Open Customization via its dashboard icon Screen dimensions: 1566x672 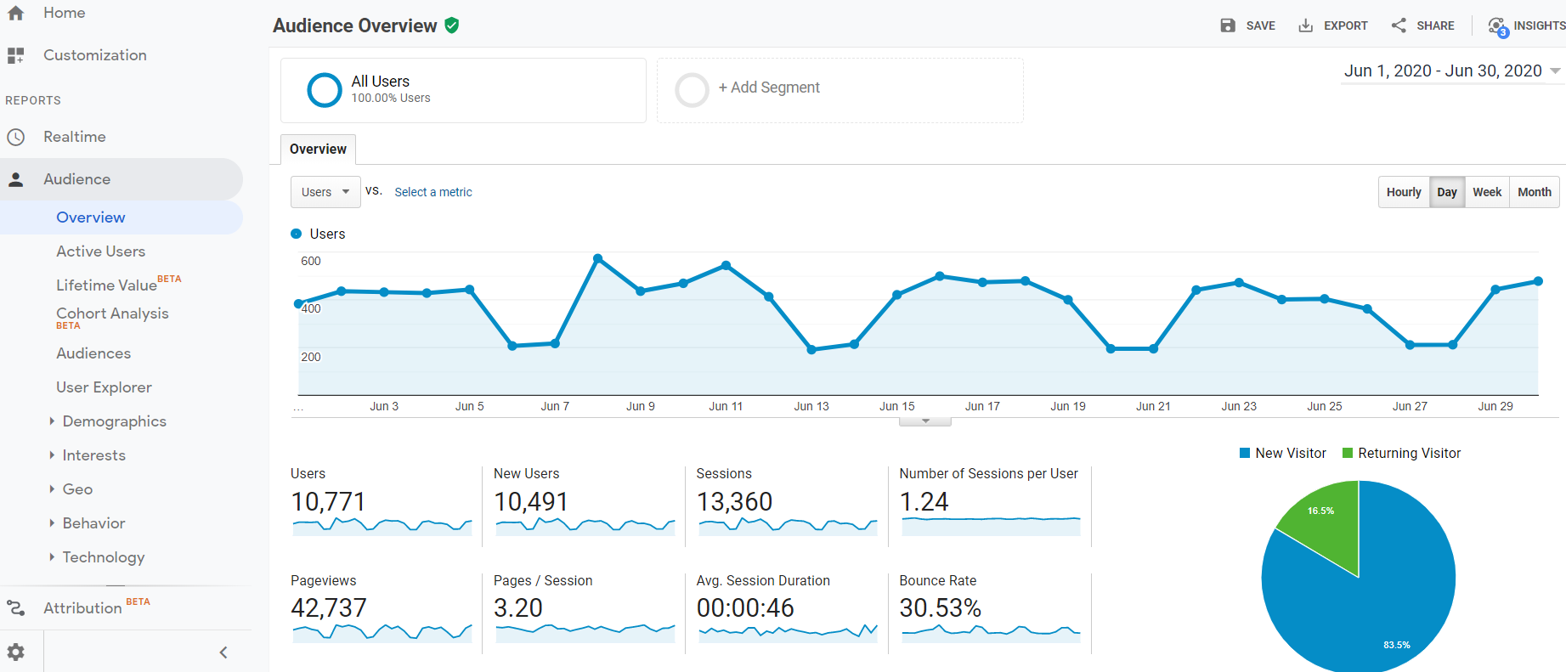(15, 55)
